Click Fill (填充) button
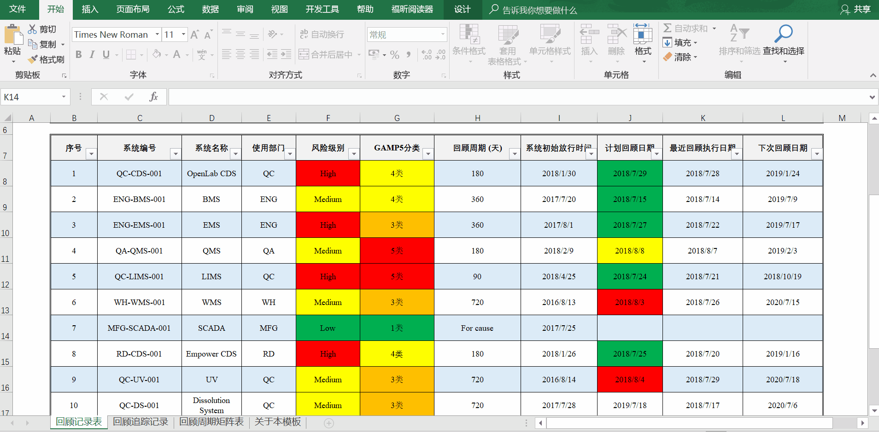This screenshot has width=879, height=432. [680, 43]
